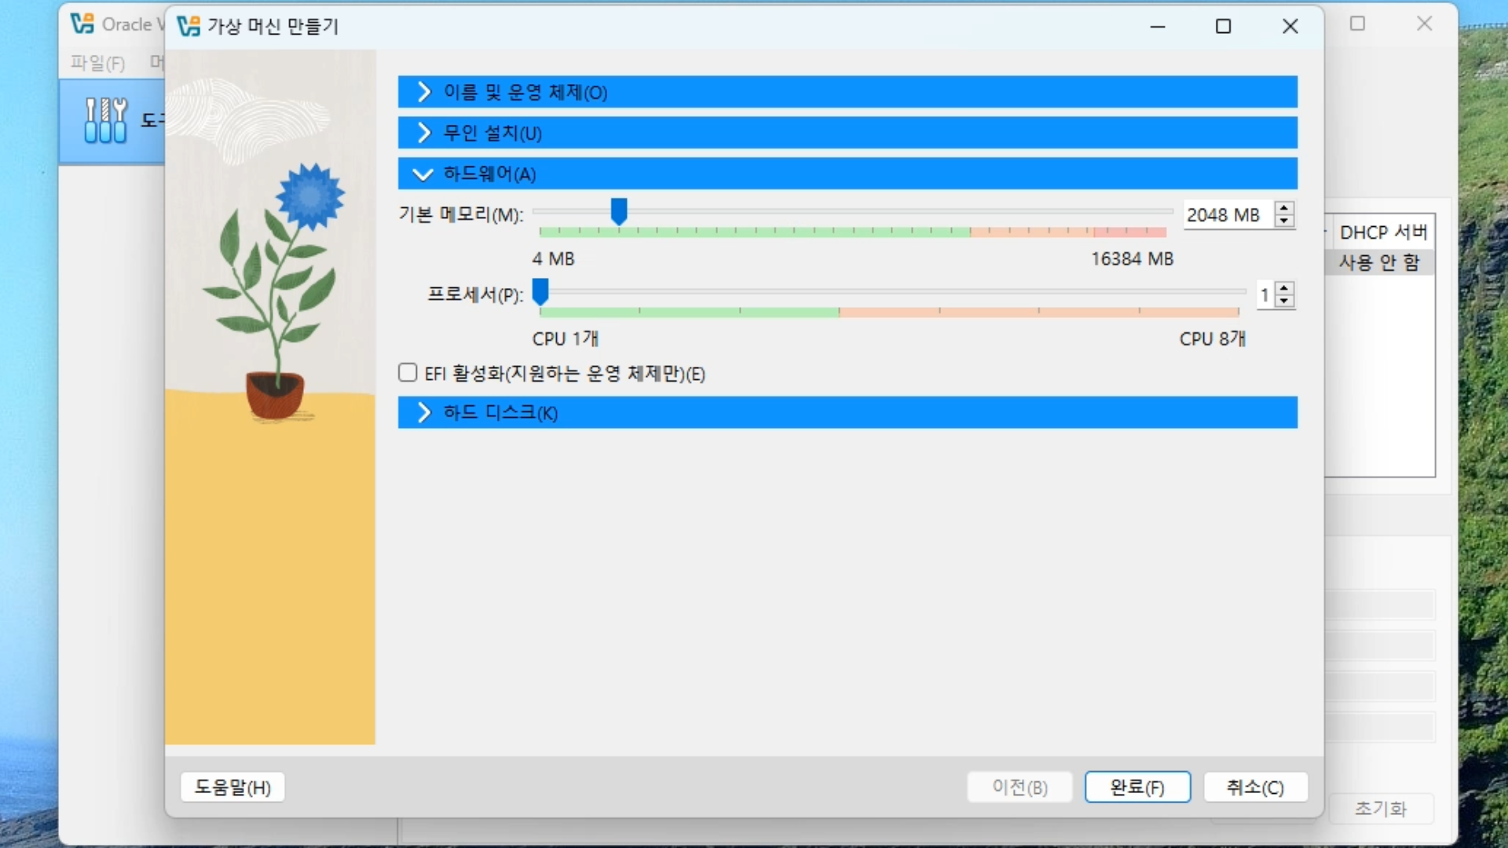Screen dimensions: 1508x848
Task: Click VirtualBox logo in dialog title bar
Action: point(188,26)
